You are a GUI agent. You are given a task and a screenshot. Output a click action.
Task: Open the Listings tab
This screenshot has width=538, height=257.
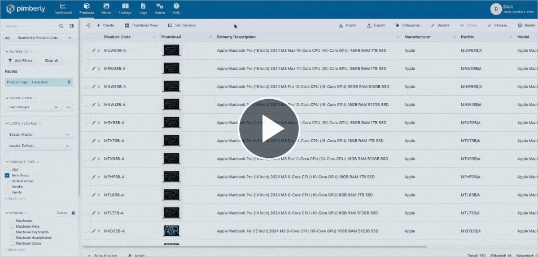[125, 9]
